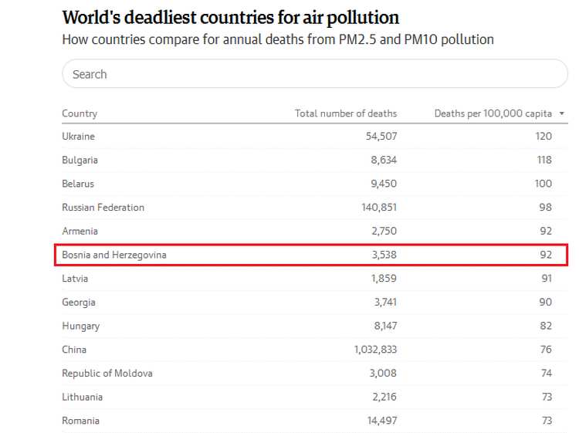Select highlighted Bosnia and Herzegovina row
Viewport: 579px width, 433px height.
pos(114,255)
